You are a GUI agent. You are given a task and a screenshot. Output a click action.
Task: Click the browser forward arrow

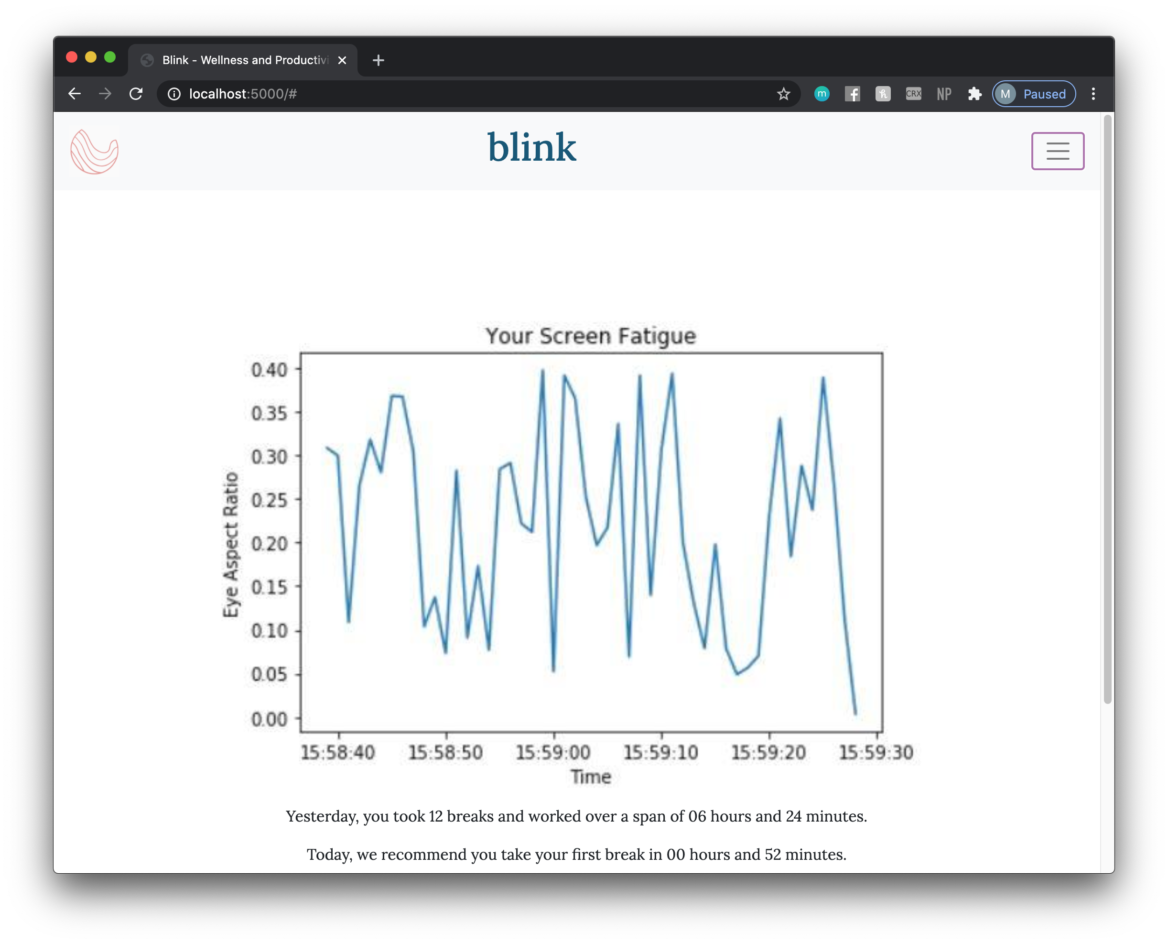[x=106, y=94]
